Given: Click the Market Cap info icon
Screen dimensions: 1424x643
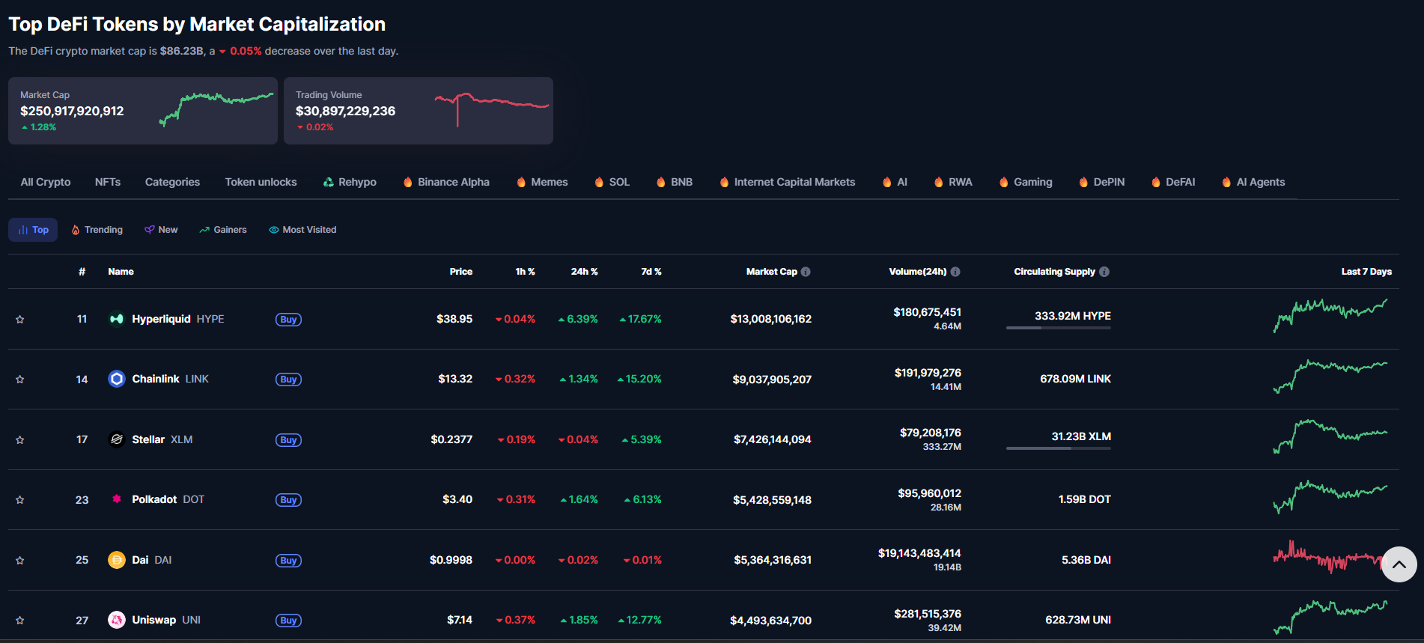Looking at the screenshot, I should [x=806, y=272].
